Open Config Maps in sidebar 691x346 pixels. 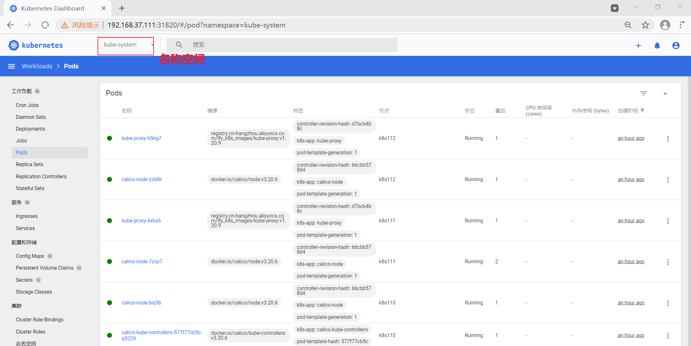point(30,256)
